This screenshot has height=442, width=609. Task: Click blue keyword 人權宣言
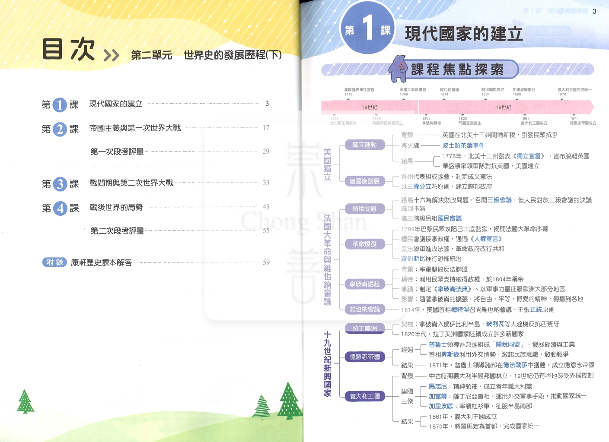(x=486, y=239)
